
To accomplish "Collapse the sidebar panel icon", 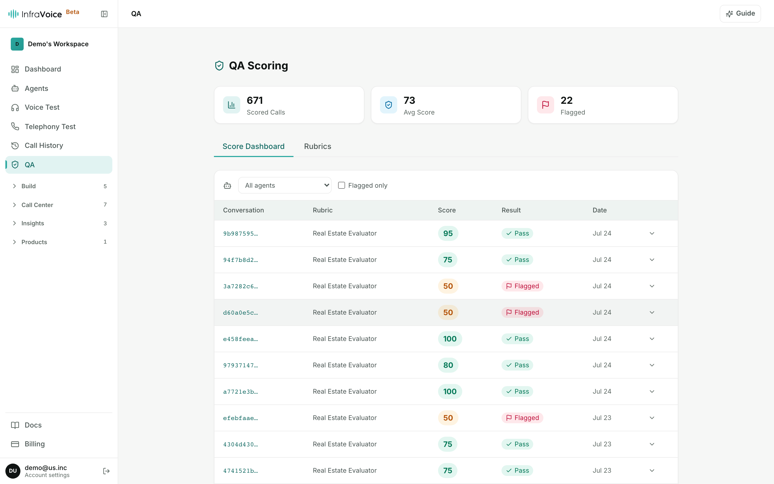I will (104, 14).
